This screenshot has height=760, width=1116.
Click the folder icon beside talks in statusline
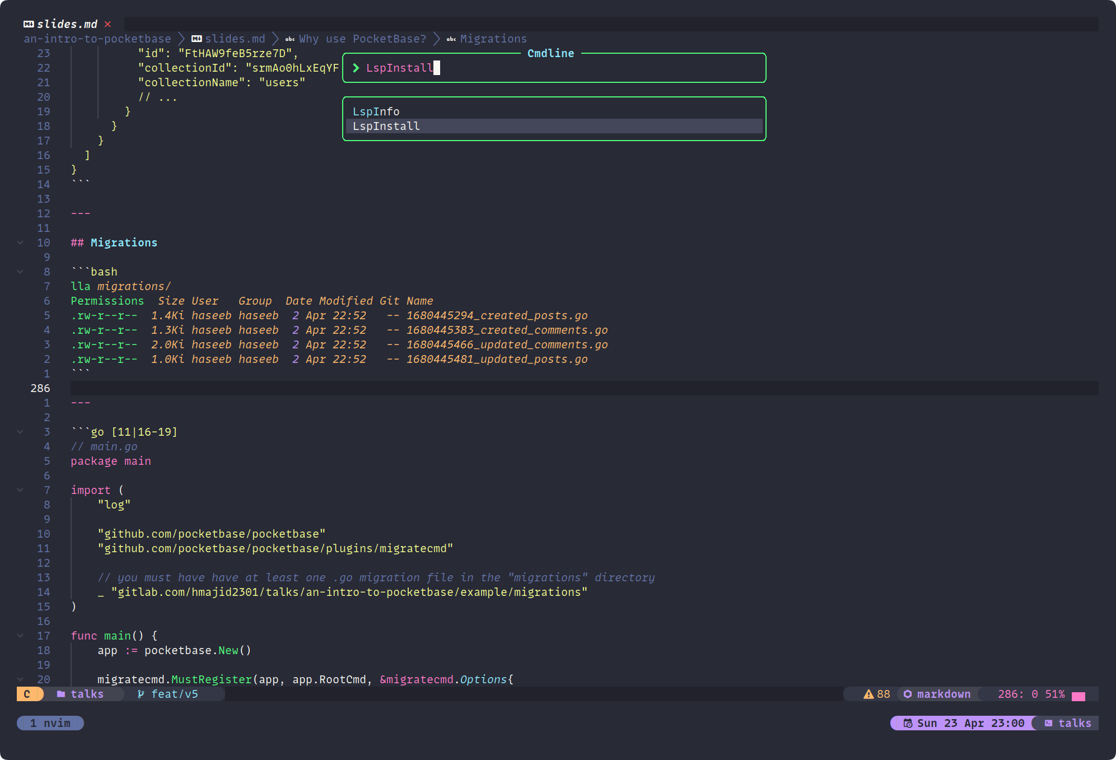pyautogui.click(x=61, y=694)
